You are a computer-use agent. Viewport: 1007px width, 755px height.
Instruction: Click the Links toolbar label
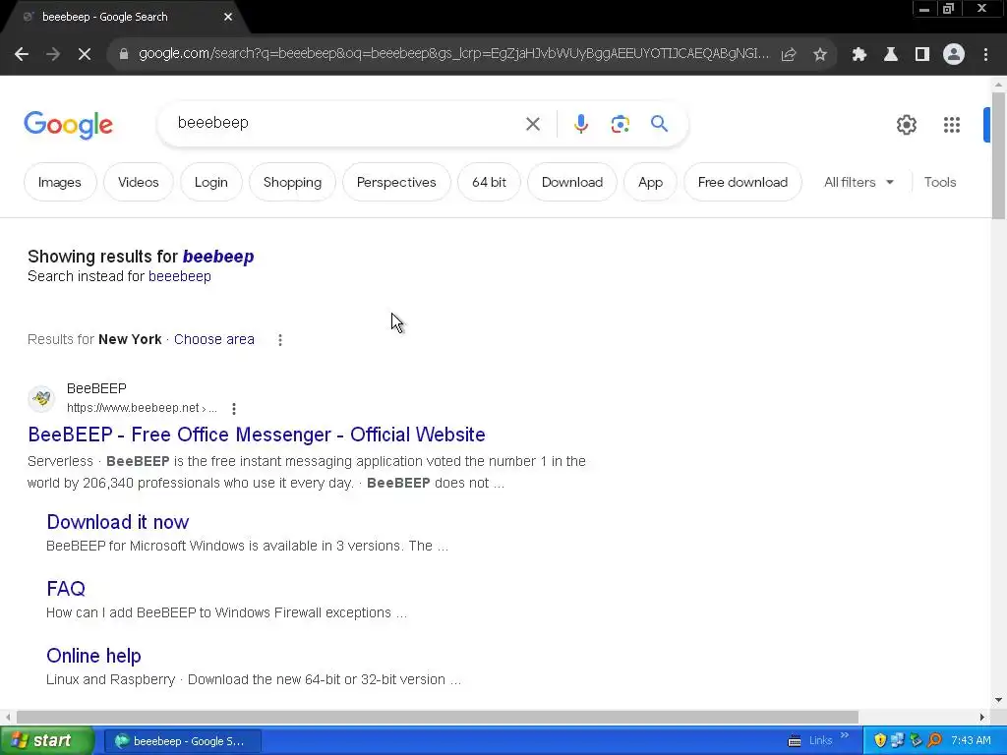[x=820, y=741]
